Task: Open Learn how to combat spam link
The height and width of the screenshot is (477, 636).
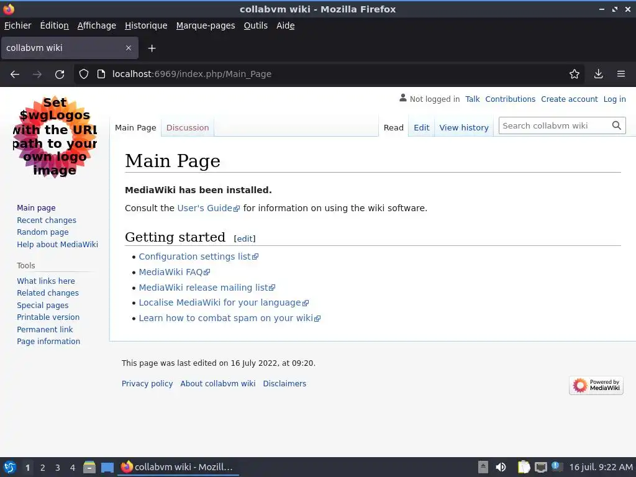Action: [230, 318]
